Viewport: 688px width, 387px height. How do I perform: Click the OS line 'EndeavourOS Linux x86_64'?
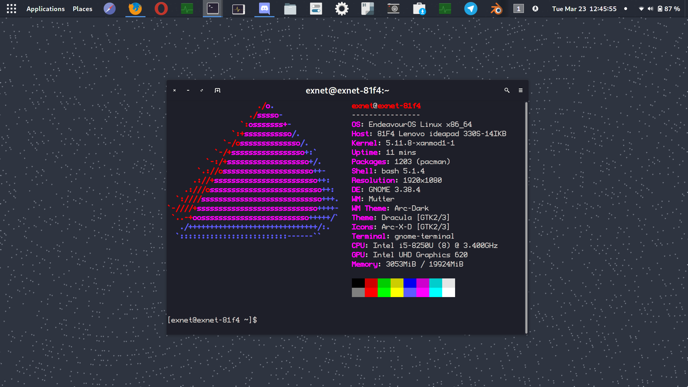tap(412, 124)
